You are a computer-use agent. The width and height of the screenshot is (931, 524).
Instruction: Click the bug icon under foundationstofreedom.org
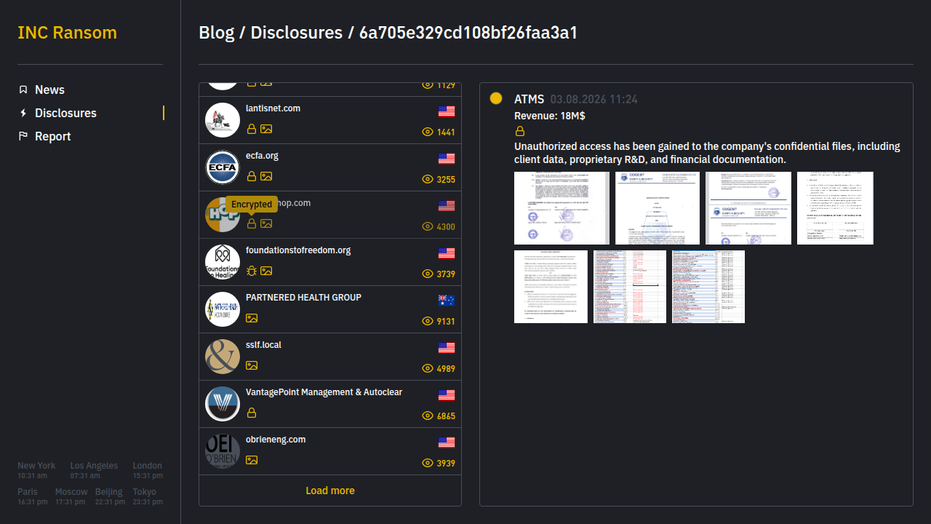[x=252, y=271]
